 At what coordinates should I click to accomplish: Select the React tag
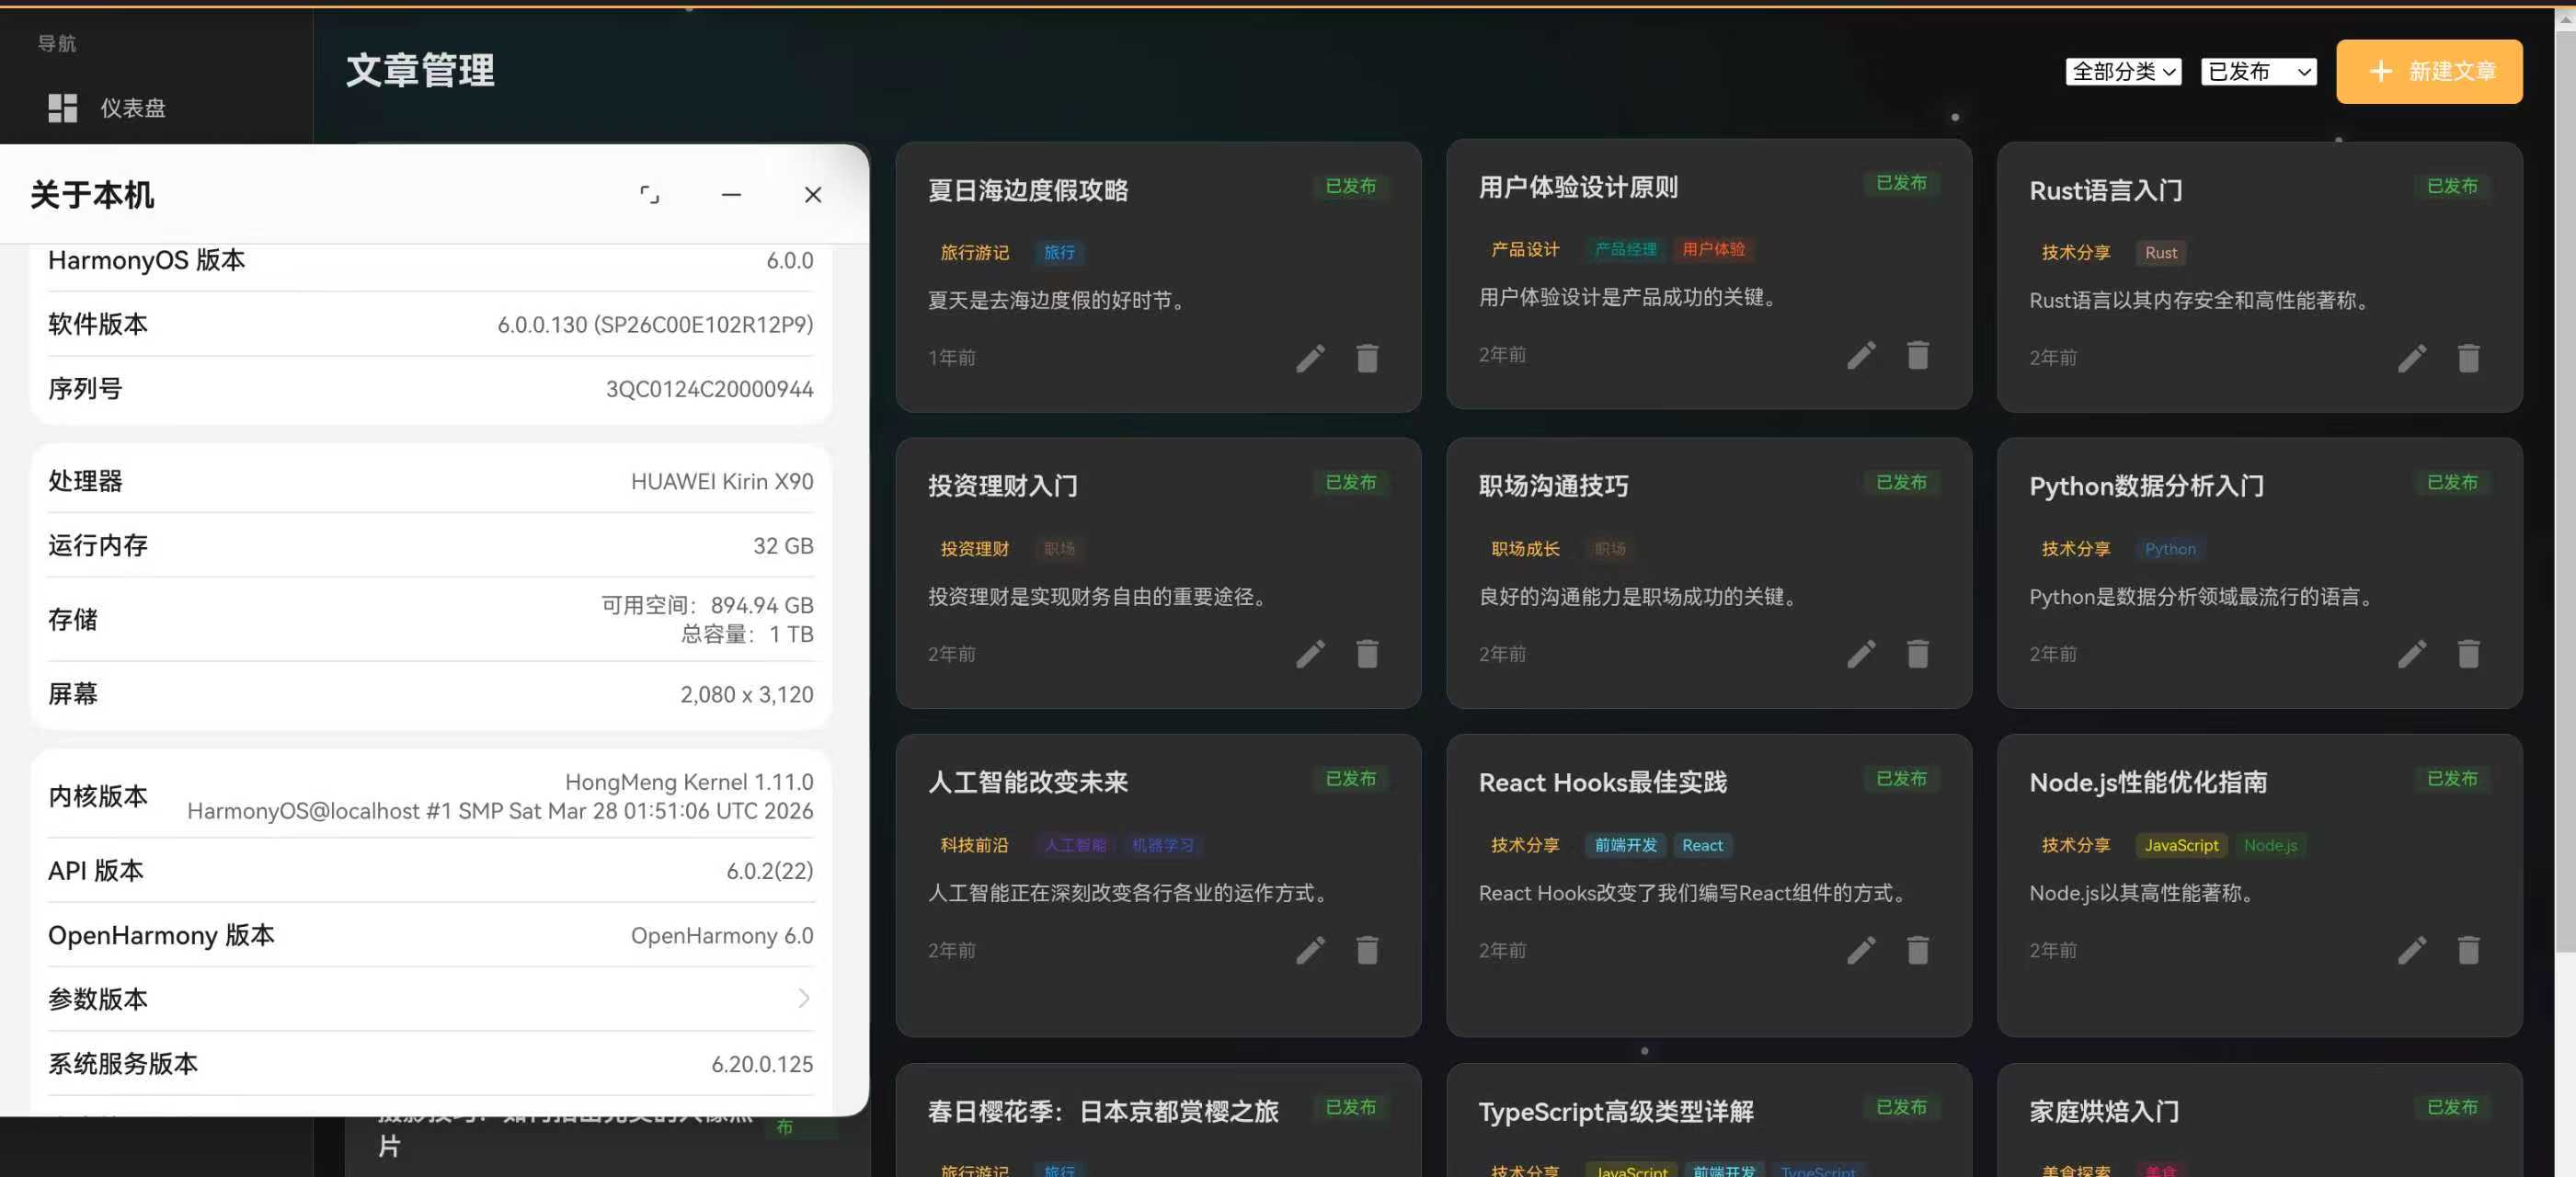tap(1702, 845)
